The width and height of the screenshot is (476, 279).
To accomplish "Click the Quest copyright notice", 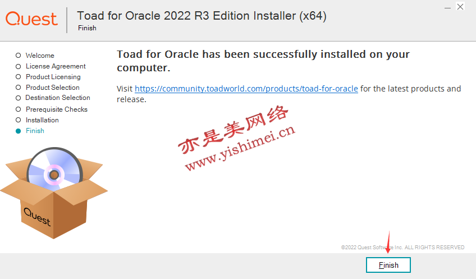I will (x=402, y=248).
